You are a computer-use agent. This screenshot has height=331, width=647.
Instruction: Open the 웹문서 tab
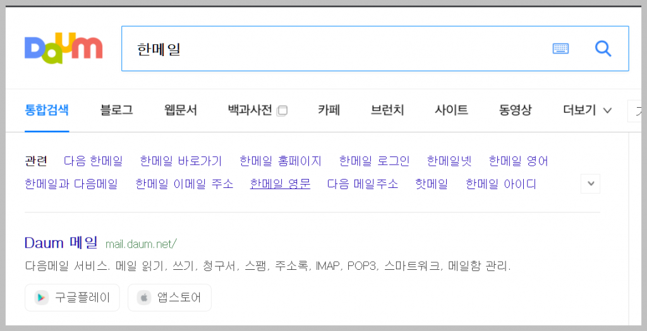[x=180, y=110]
